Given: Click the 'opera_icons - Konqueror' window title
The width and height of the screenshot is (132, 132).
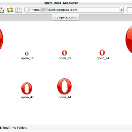Looking at the screenshot, I should click(x=61, y=3).
